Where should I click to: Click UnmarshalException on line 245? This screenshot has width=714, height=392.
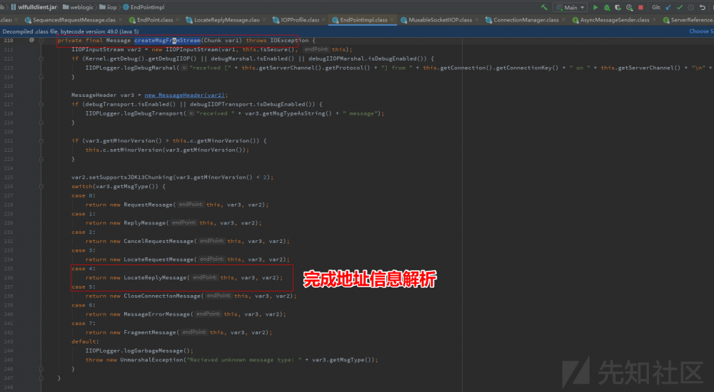click(151, 360)
